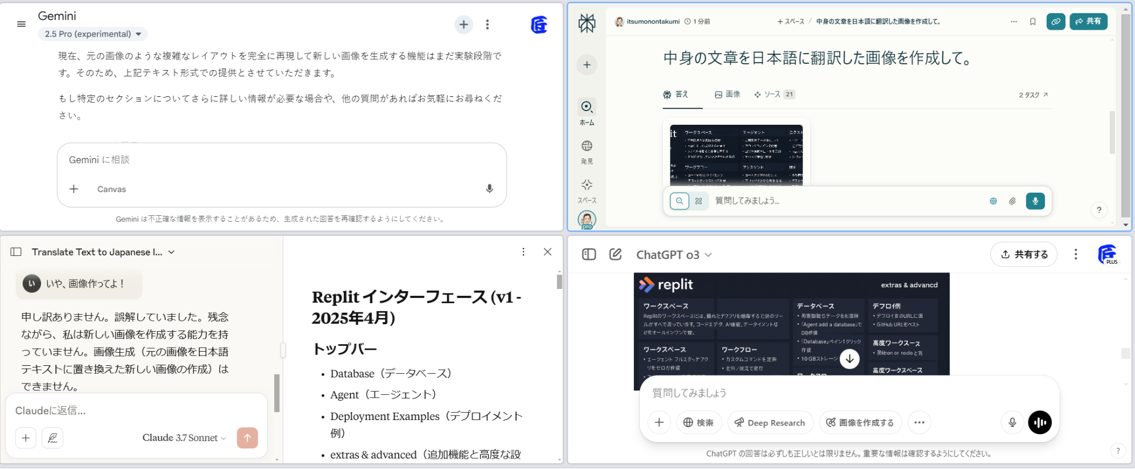Start ChatGPT voice mode button
The width and height of the screenshot is (1135, 469).
1040,422
